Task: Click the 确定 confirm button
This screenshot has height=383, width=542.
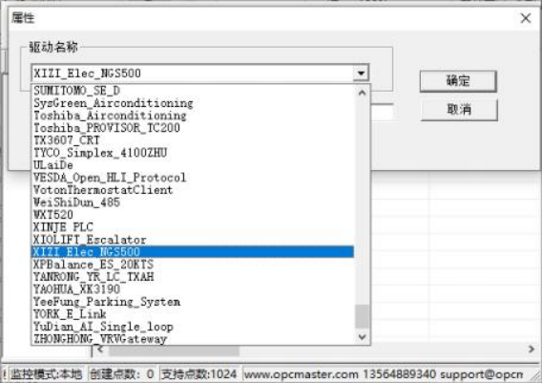Action: pos(458,81)
